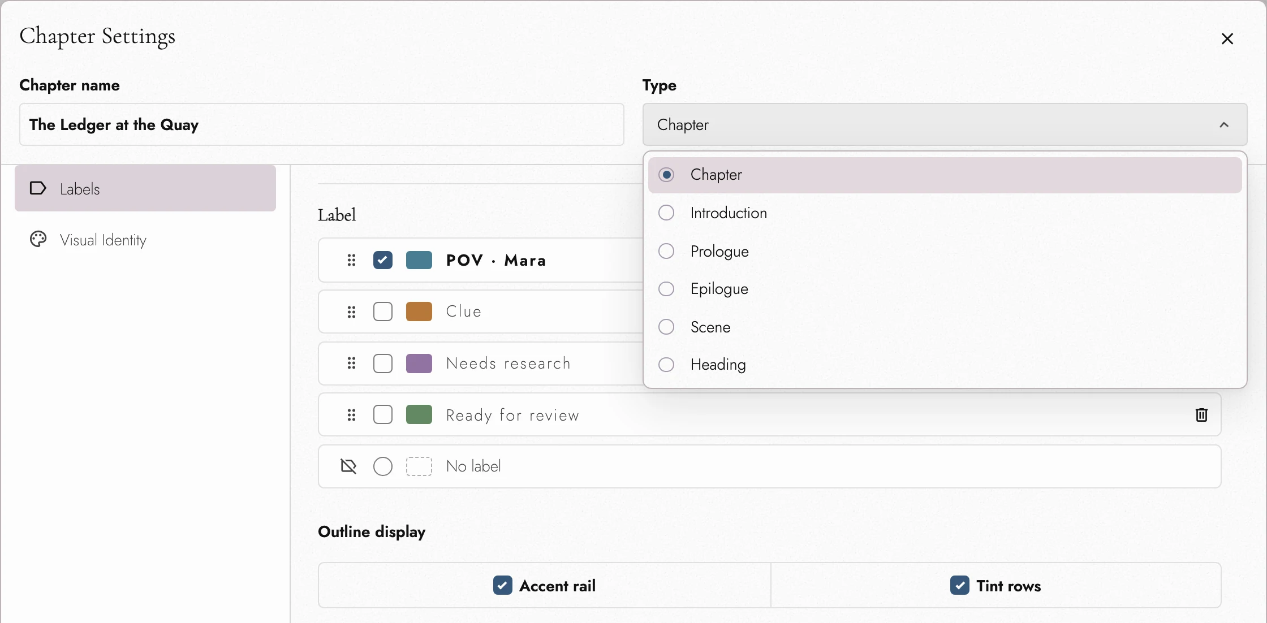Select Scene in the Type list
This screenshot has height=623, width=1267.
click(x=945, y=327)
